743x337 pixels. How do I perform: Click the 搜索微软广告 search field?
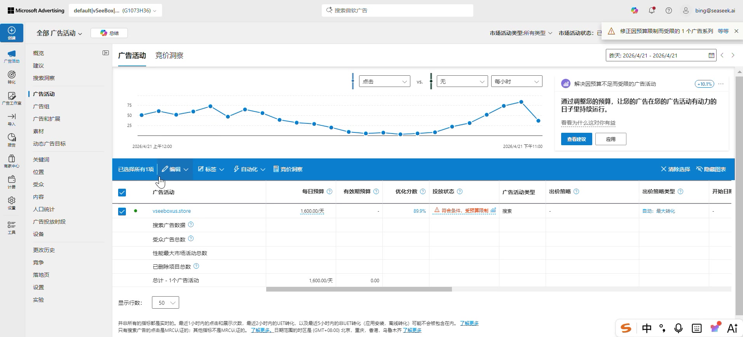[x=398, y=10]
